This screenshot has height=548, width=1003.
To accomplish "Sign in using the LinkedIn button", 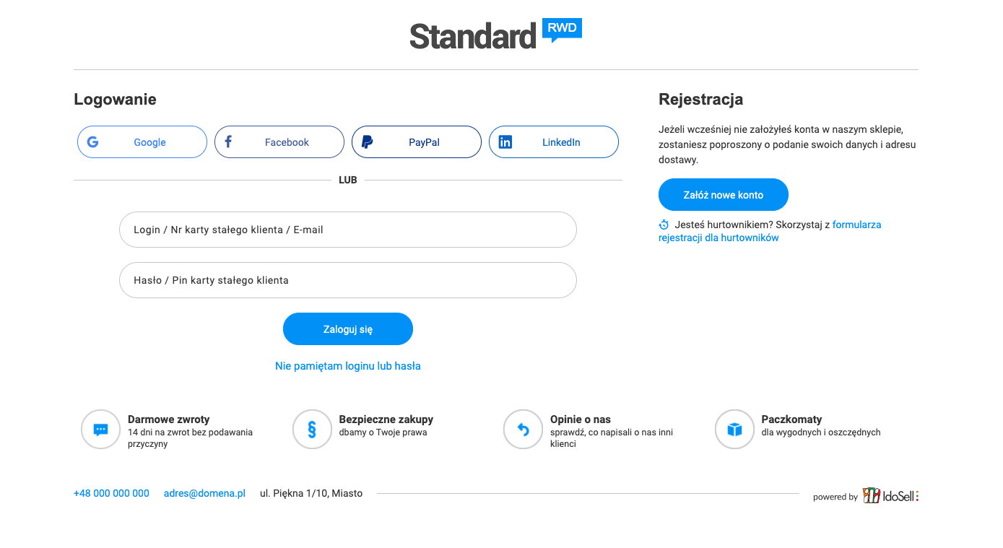I will [x=554, y=142].
